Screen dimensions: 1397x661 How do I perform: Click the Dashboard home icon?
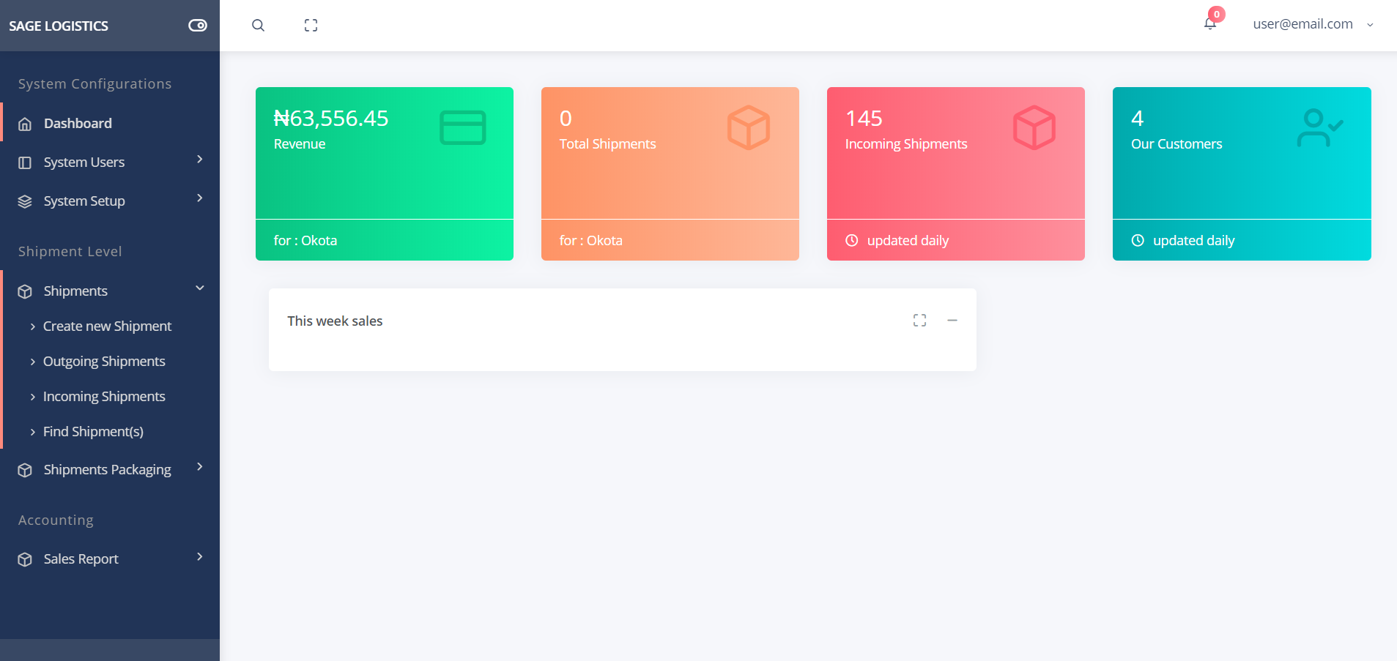tap(25, 124)
